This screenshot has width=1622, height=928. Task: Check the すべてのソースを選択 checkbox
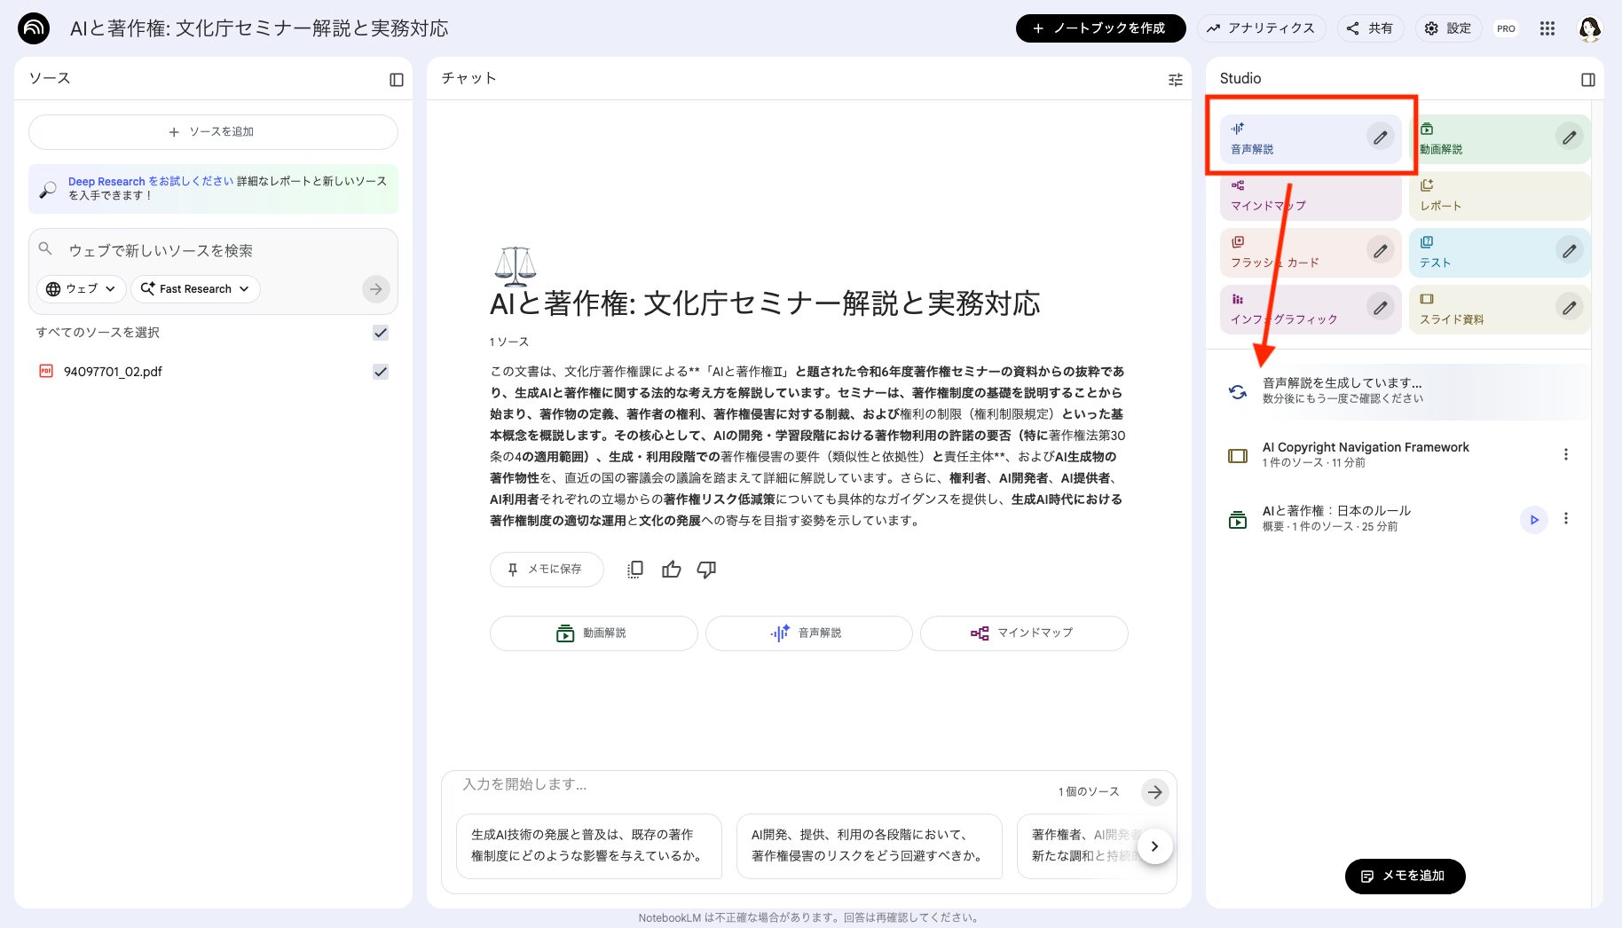(381, 333)
